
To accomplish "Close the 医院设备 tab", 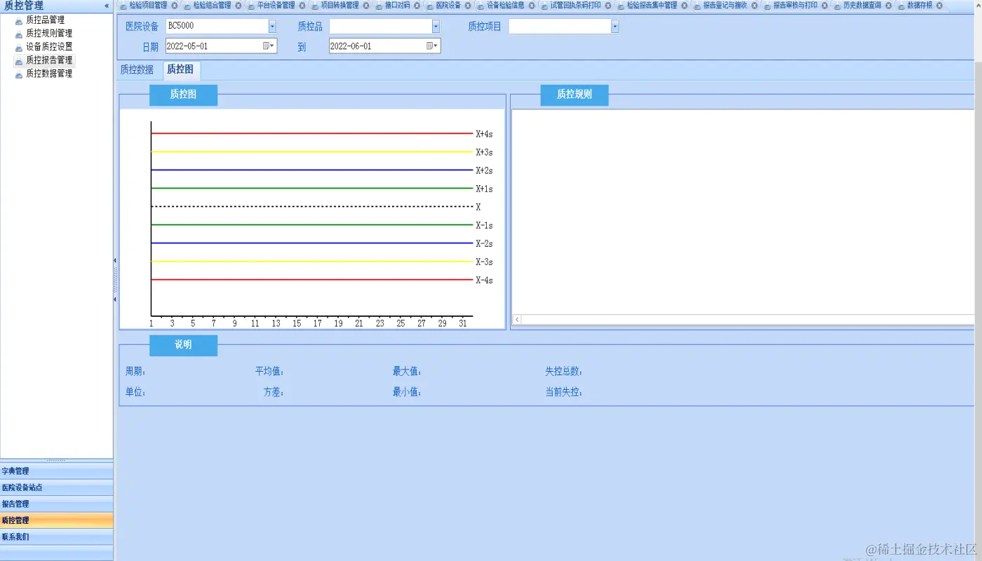I will [x=468, y=6].
